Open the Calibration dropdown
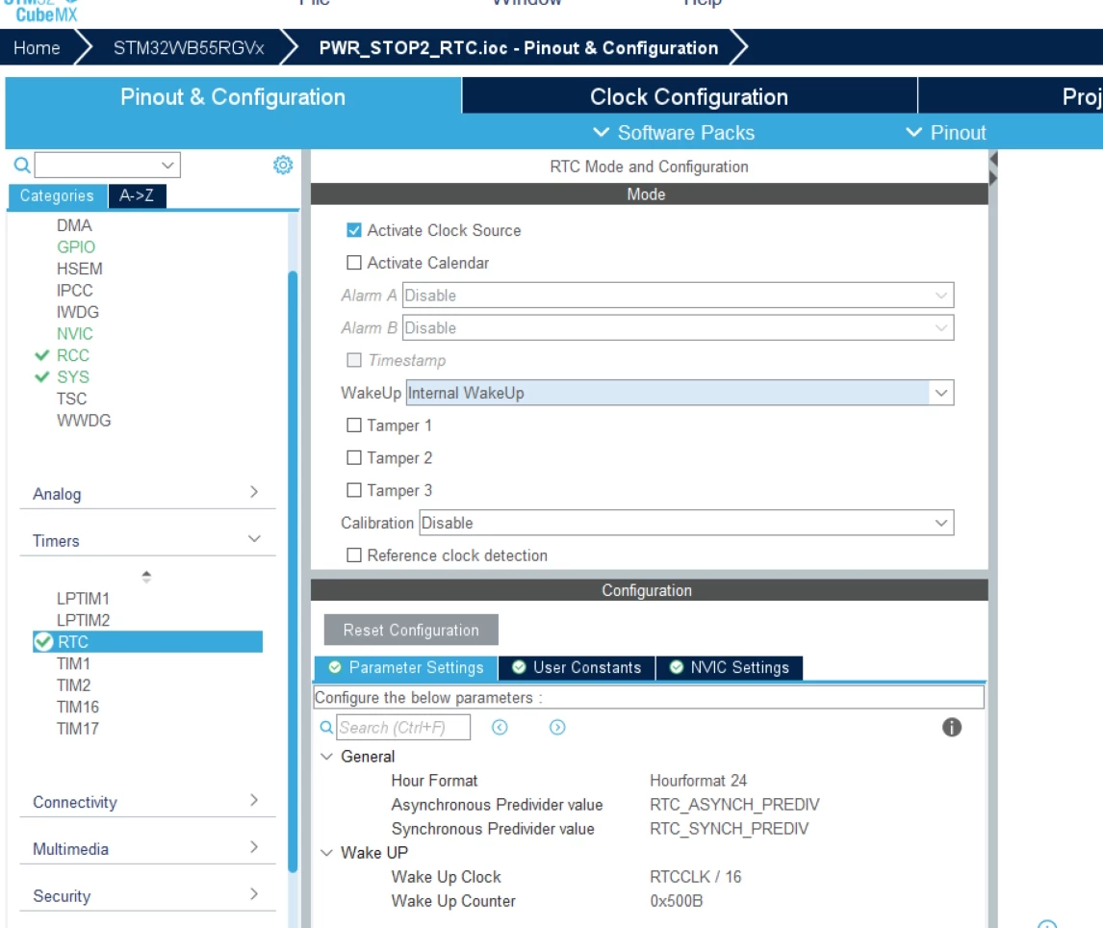Image resolution: width=1103 pixels, height=928 pixels. pos(686,523)
